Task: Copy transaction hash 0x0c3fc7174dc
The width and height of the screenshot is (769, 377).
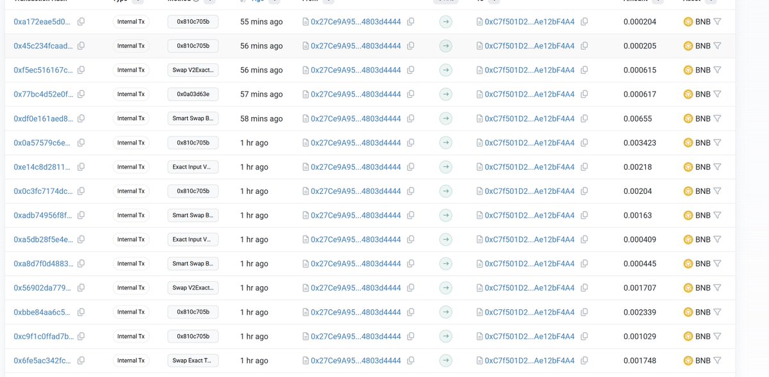Action: 81,191
